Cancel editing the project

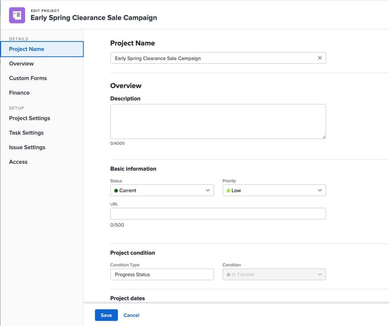tap(131, 315)
